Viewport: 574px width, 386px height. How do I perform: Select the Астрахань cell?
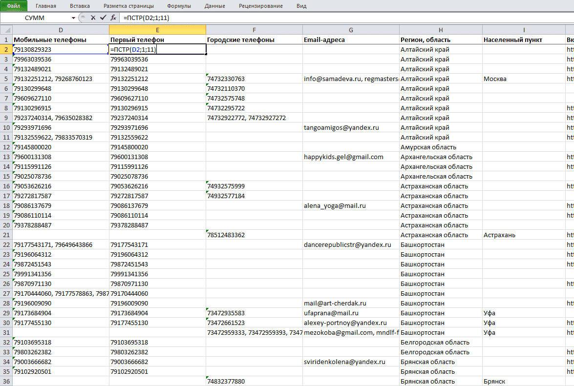click(524, 235)
